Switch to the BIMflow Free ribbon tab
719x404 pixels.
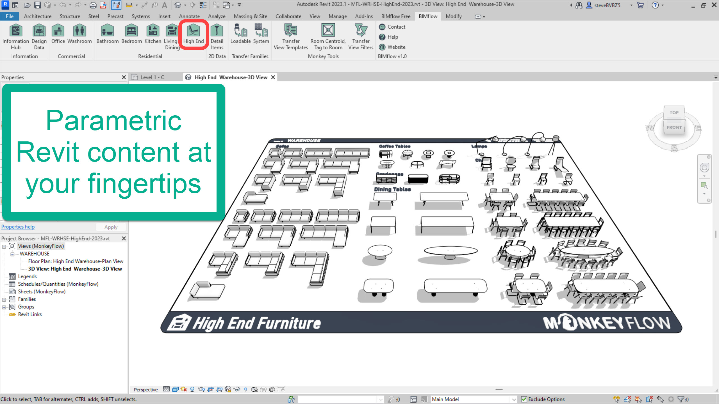[395, 16]
